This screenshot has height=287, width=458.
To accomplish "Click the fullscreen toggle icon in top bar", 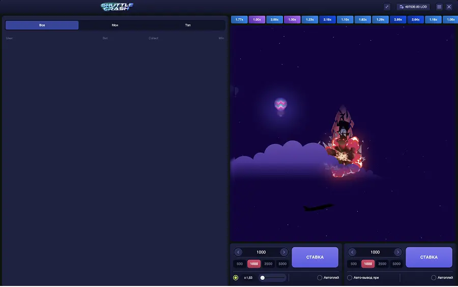I will pos(387,7).
